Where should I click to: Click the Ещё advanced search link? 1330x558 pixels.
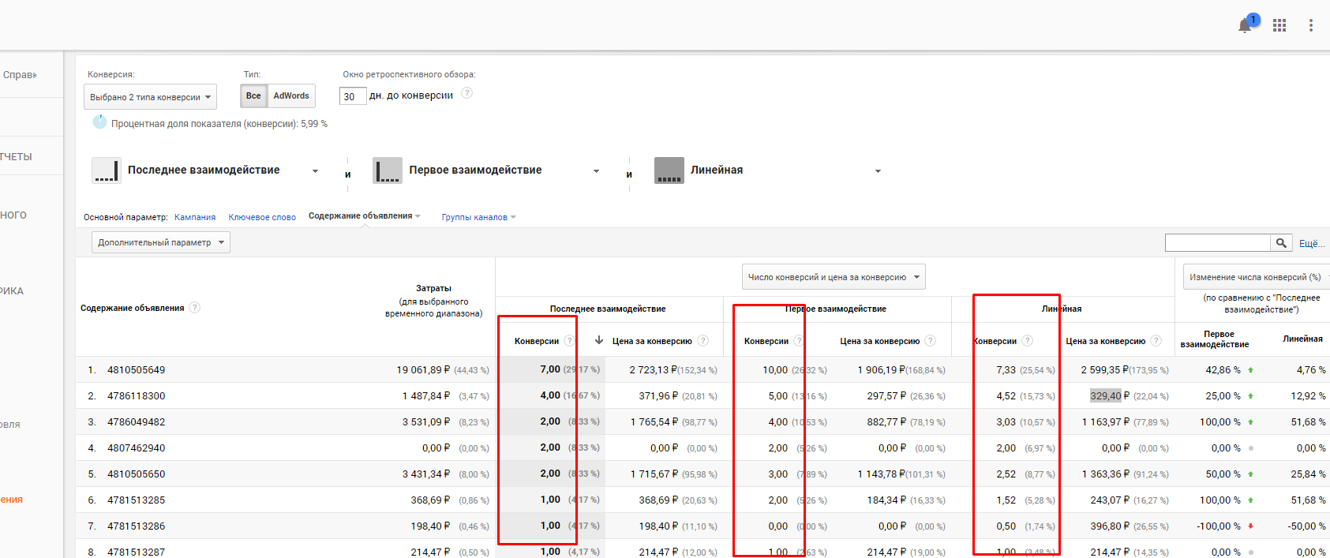(1309, 243)
